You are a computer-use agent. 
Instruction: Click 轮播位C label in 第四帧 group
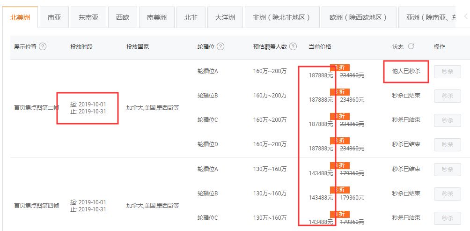coord(208,218)
